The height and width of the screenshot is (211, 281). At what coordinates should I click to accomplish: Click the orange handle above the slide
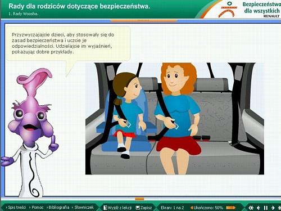tap(144, 20)
